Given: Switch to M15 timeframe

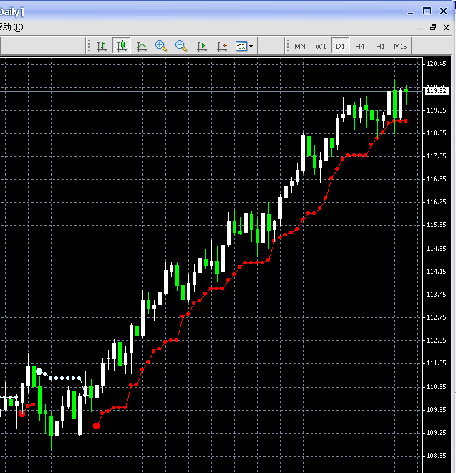Looking at the screenshot, I should coord(400,46).
